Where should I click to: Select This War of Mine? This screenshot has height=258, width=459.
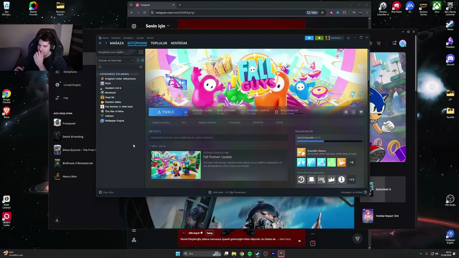tap(114, 111)
